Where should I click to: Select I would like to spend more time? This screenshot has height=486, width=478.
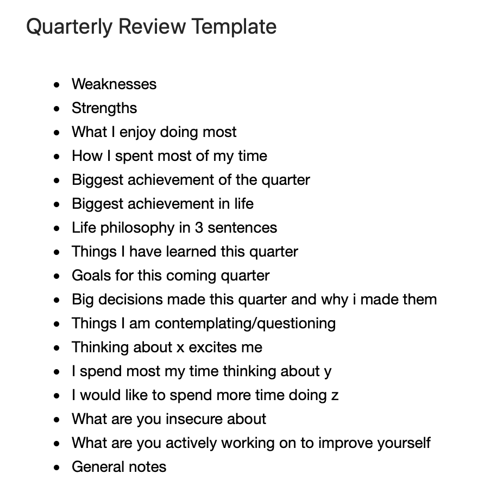[205, 396]
